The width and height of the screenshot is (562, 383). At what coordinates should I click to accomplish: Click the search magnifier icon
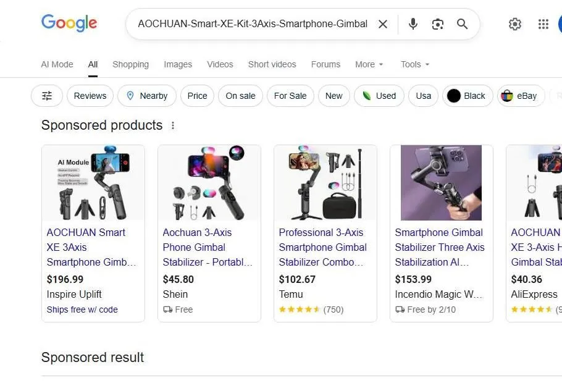(462, 24)
